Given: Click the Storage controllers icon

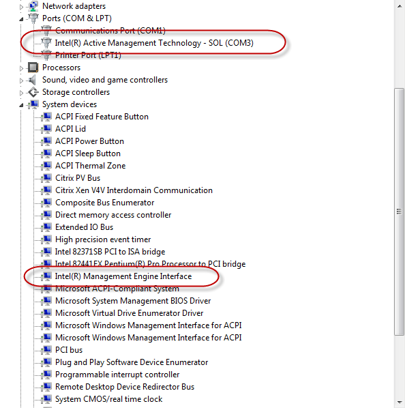Looking at the screenshot, I should 33,92.
